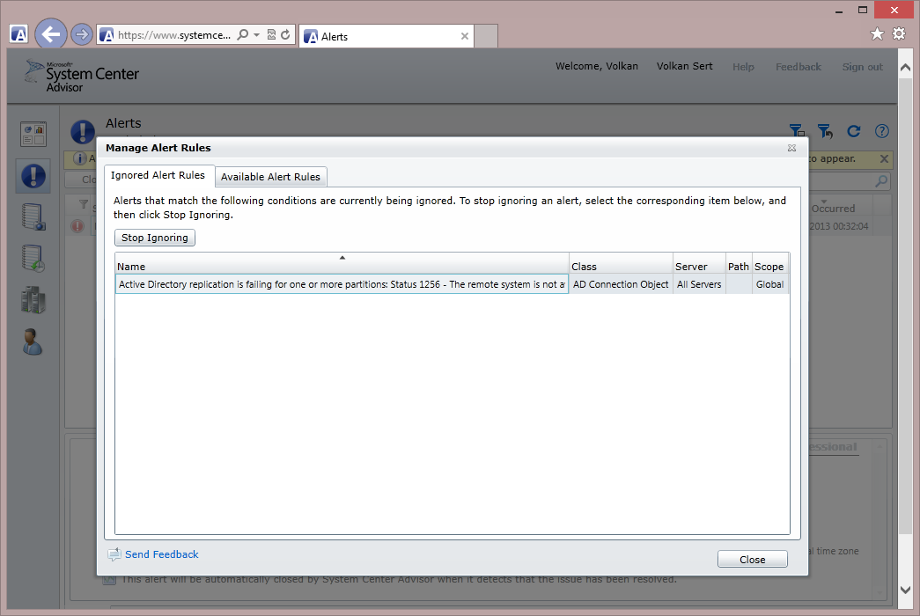Sort by the Path column header
Image resolution: width=920 pixels, height=616 pixels.
coord(739,263)
